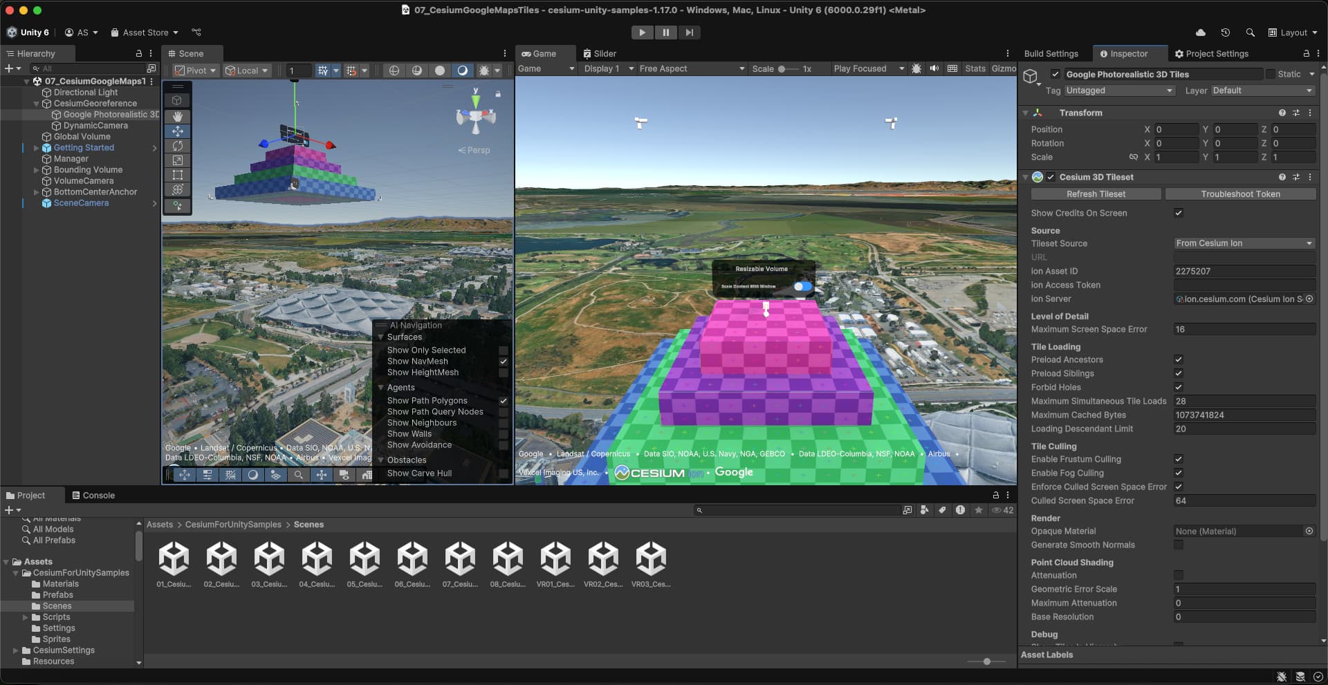Viewport: 1328px width, 685px height.
Task: Open the Asset Store menu
Action: point(145,32)
